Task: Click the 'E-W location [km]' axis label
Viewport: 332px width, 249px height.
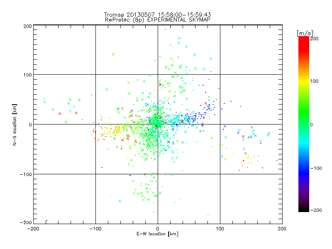Action: point(157,234)
